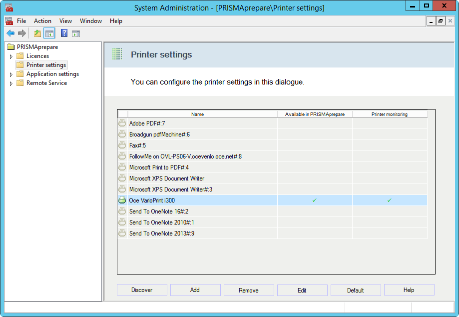Sort by the Name column header
The image size is (459, 317).
click(x=203, y=114)
